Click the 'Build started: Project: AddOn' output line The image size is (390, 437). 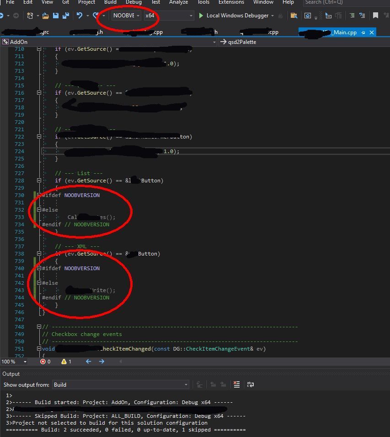[119, 402]
